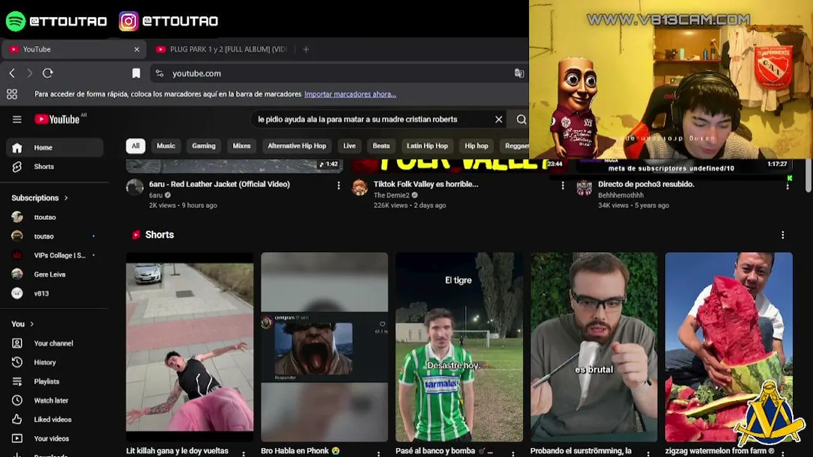Open the Directo de pocho3 resubido title
Viewport: 813px width, 457px height.
[646, 184]
